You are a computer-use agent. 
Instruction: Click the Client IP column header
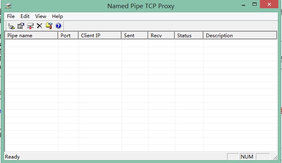(100, 36)
